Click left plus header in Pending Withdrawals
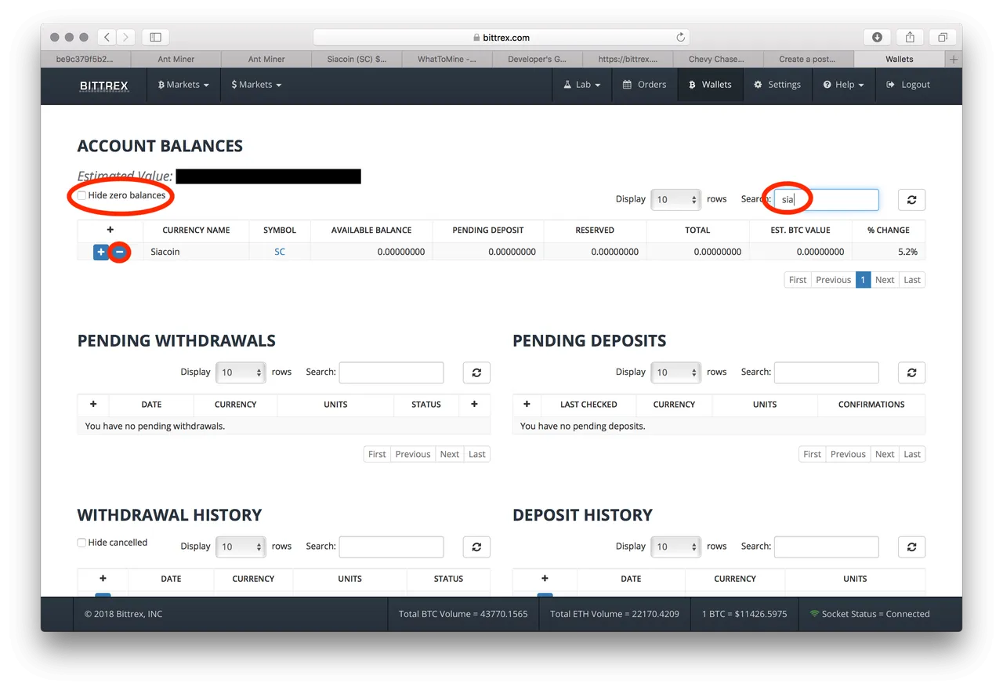This screenshot has height=690, width=1003. click(x=93, y=405)
